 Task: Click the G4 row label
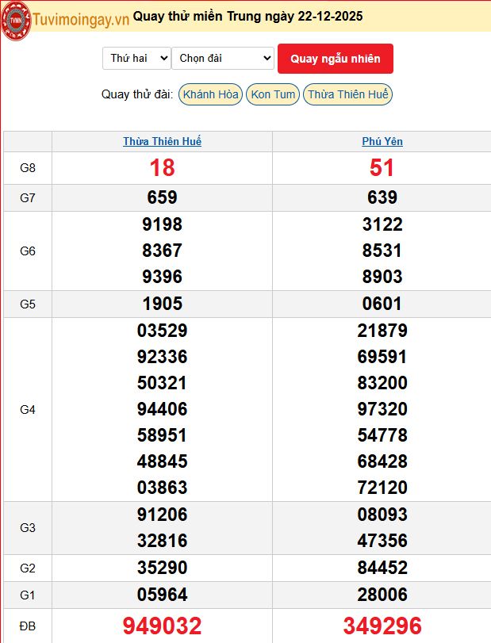click(x=28, y=409)
